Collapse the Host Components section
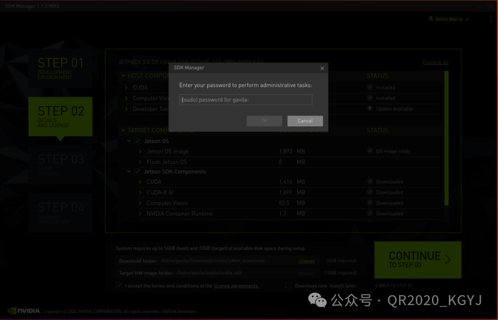Image resolution: width=498 pixels, height=320 pixels. tap(123, 76)
